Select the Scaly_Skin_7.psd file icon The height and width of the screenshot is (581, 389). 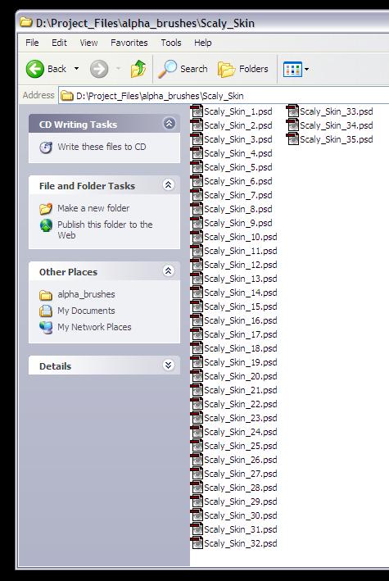(197, 195)
